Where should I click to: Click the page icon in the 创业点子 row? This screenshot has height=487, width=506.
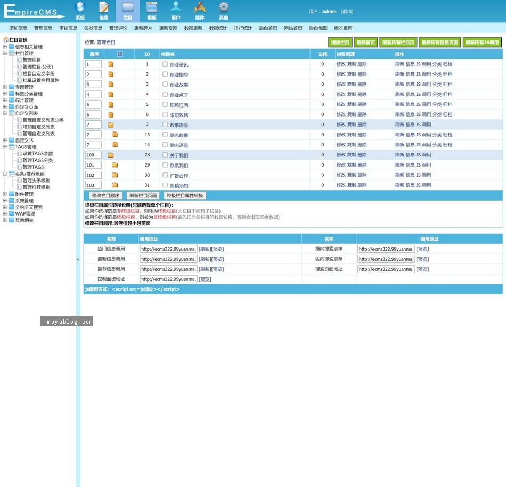coord(111,95)
